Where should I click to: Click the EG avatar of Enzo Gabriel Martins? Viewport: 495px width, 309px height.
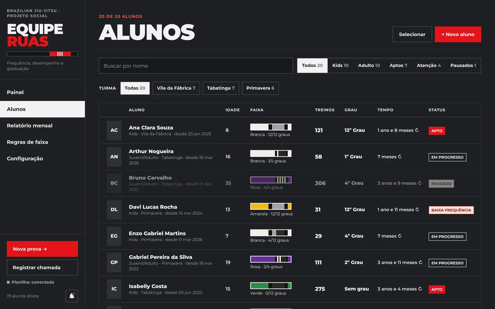(x=114, y=236)
